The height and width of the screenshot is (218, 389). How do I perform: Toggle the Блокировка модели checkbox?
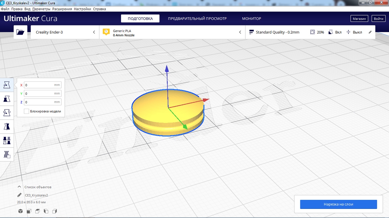pos(26,111)
